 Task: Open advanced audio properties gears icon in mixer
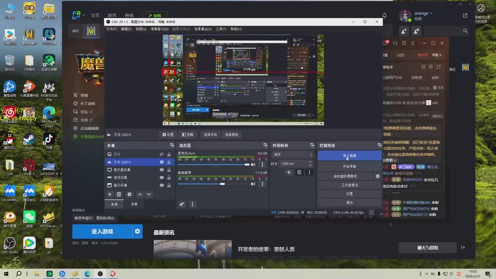click(182, 204)
